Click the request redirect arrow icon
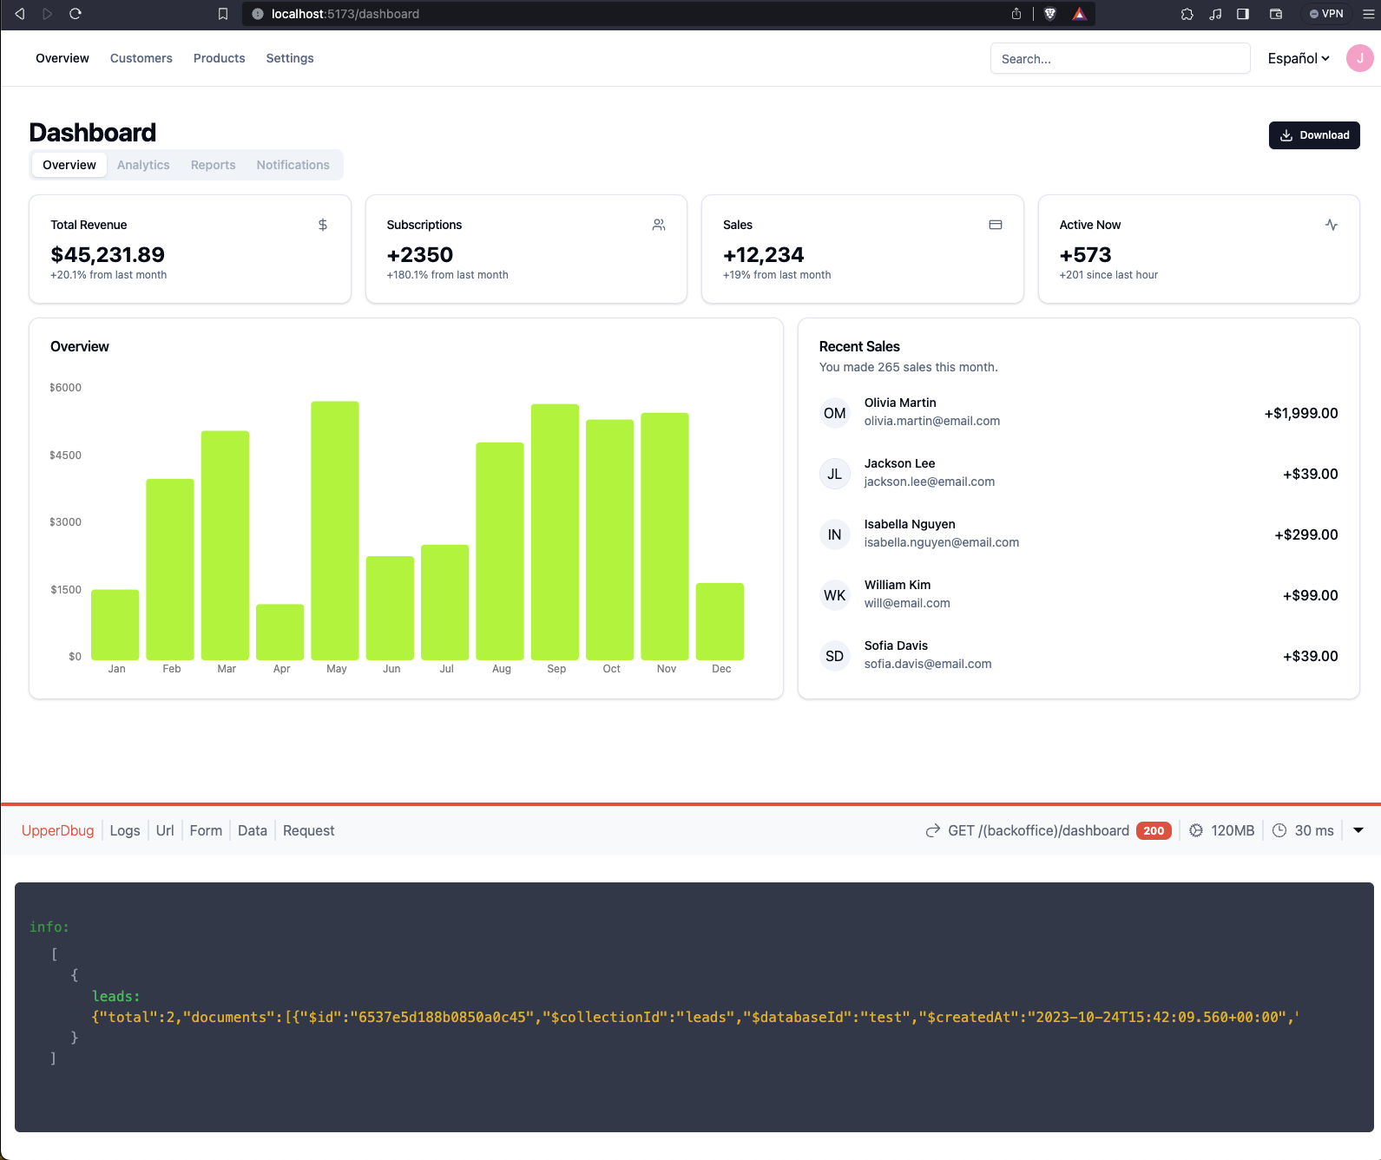This screenshot has height=1160, width=1381. click(x=933, y=830)
